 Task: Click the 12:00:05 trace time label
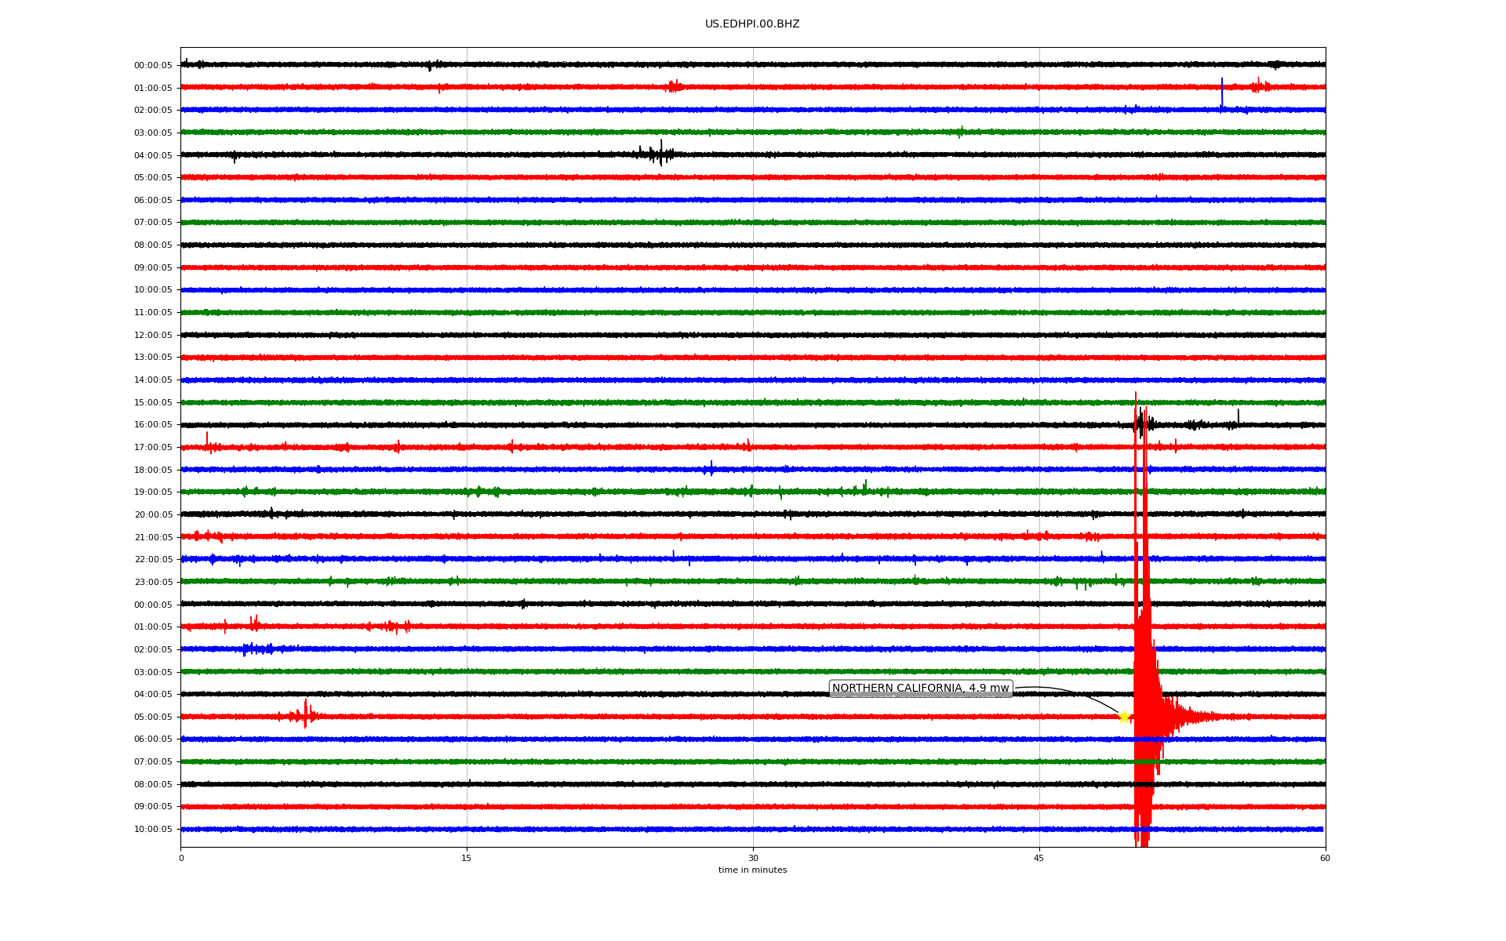click(x=153, y=336)
